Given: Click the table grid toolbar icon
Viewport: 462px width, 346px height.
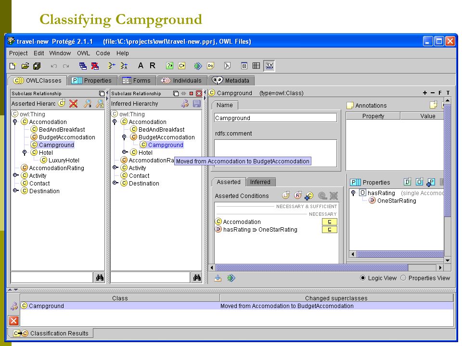Looking at the screenshot, I should [x=256, y=66].
